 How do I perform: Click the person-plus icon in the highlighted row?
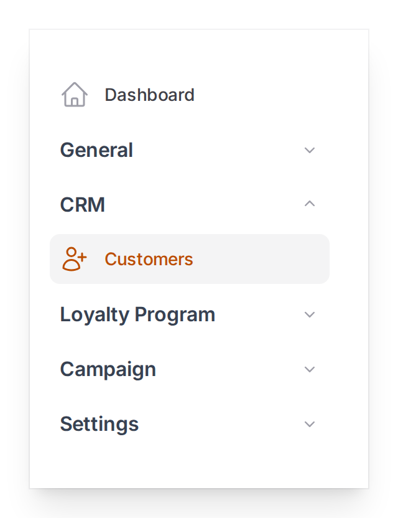pos(73,258)
